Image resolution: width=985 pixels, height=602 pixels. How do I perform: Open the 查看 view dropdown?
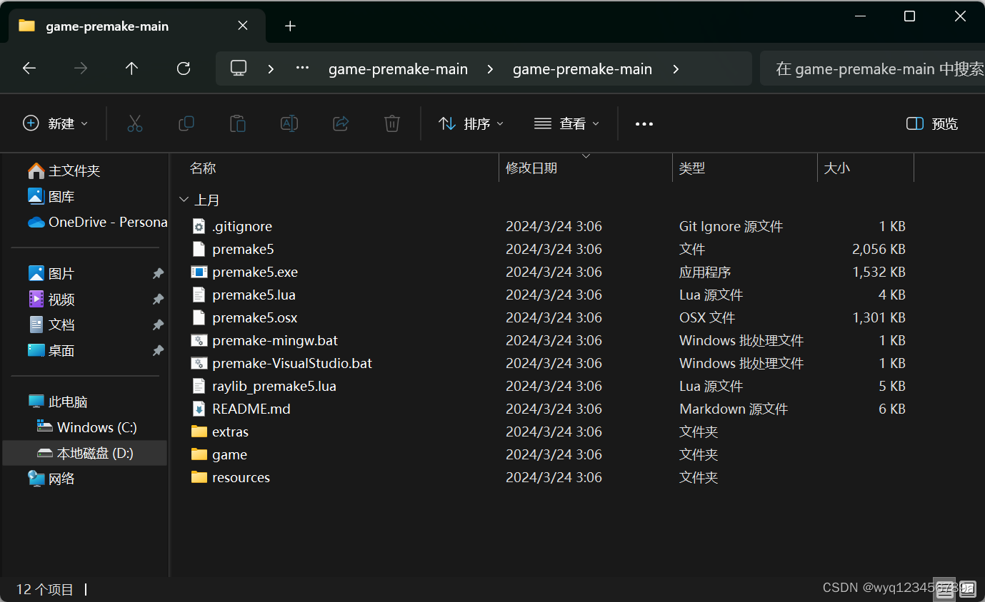pyautogui.click(x=567, y=123)
